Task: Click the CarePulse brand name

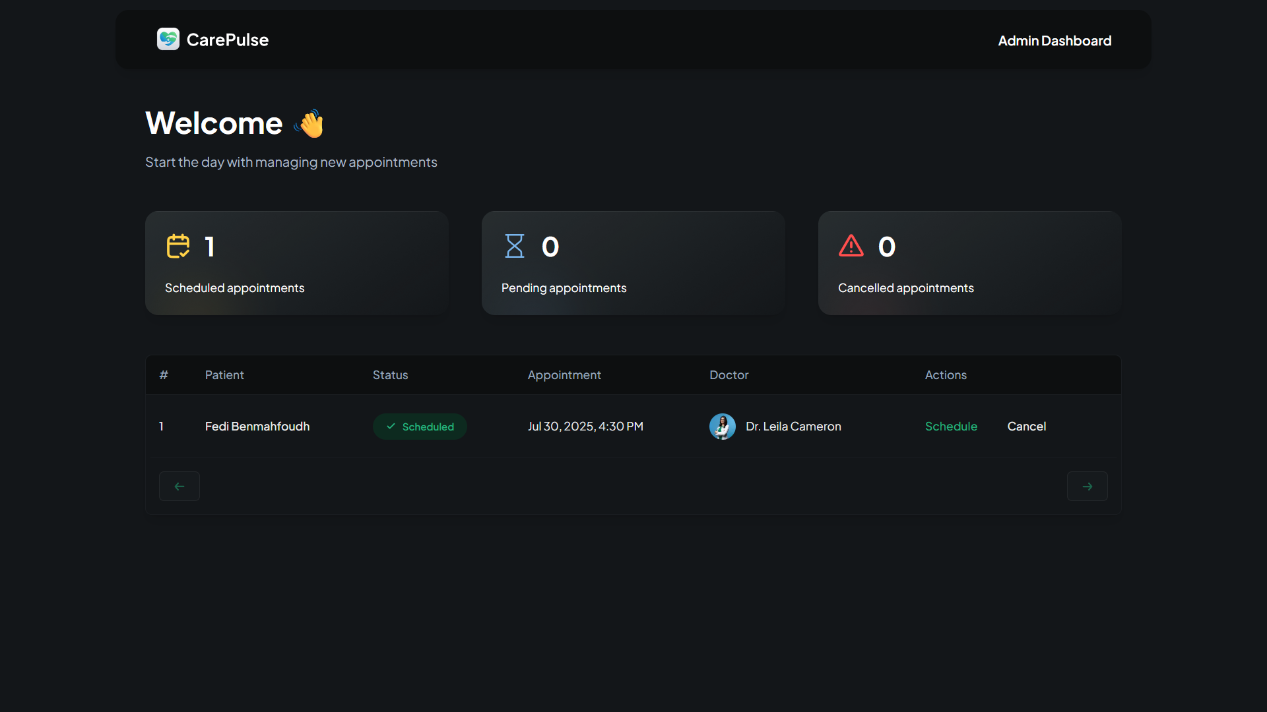Action: [x=227, y=40]
